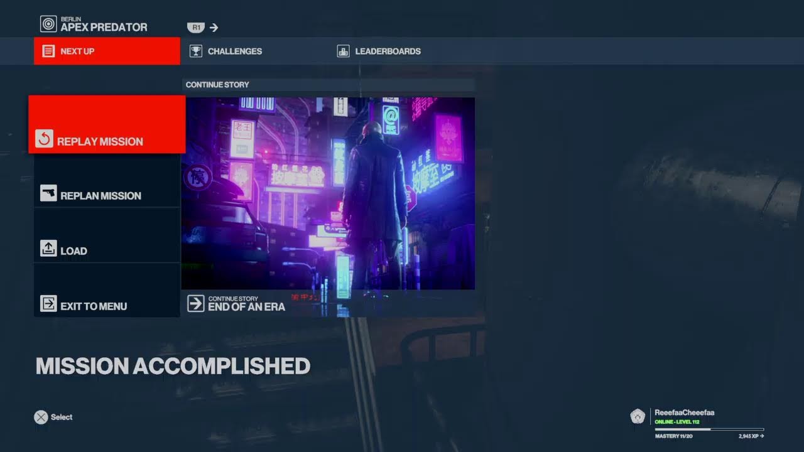Screen dimensions: 804x452
Task: Click the Replan Mission pistol icon
Action: point(48,193)
